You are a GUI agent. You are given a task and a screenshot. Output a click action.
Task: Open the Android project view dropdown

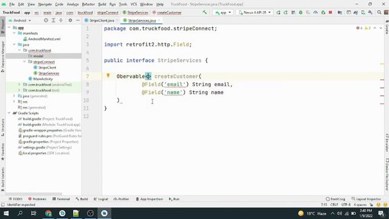click(20, 20)
